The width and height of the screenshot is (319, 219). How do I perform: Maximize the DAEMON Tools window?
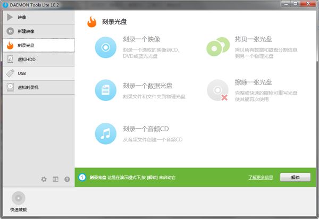point(296,4)
